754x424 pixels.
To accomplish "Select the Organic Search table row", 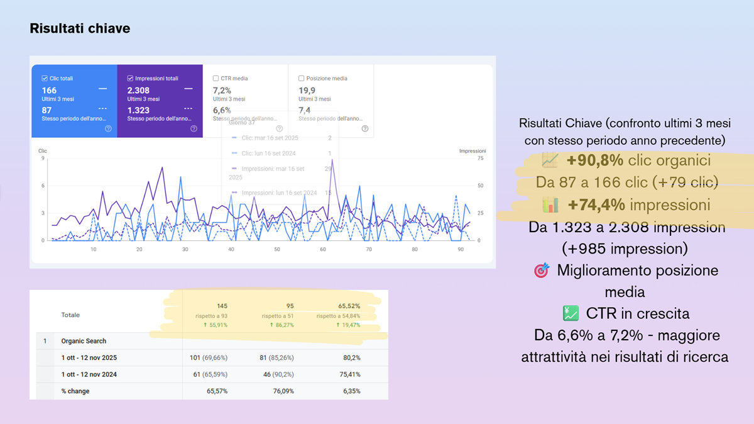I will (x=84, y=341).
